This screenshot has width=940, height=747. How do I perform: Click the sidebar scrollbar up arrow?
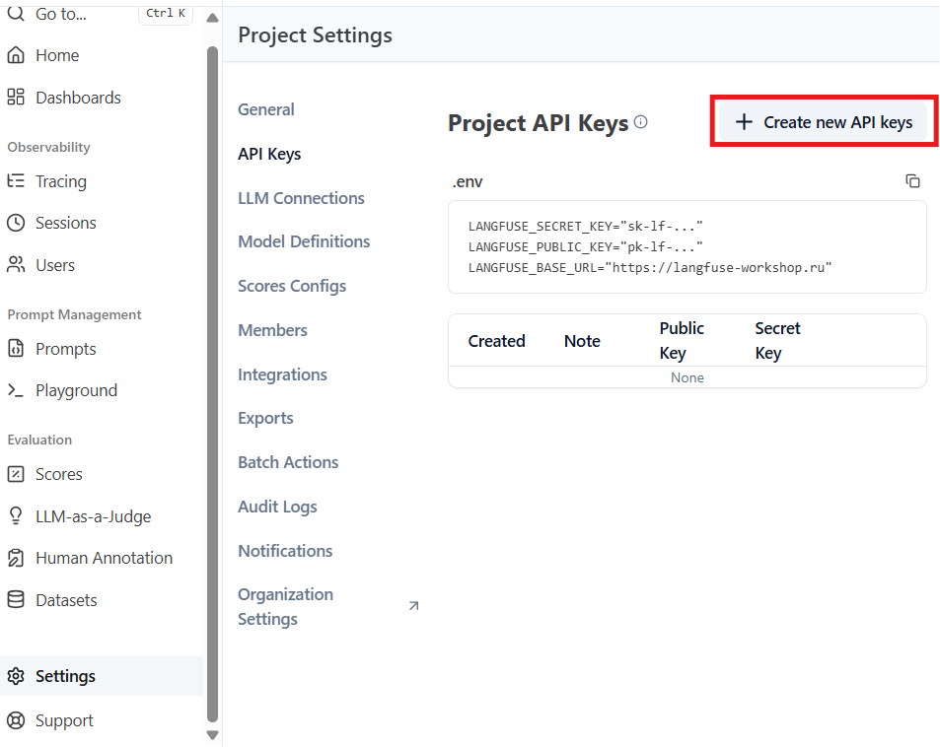pyautogui.click(x=212, y=18)
